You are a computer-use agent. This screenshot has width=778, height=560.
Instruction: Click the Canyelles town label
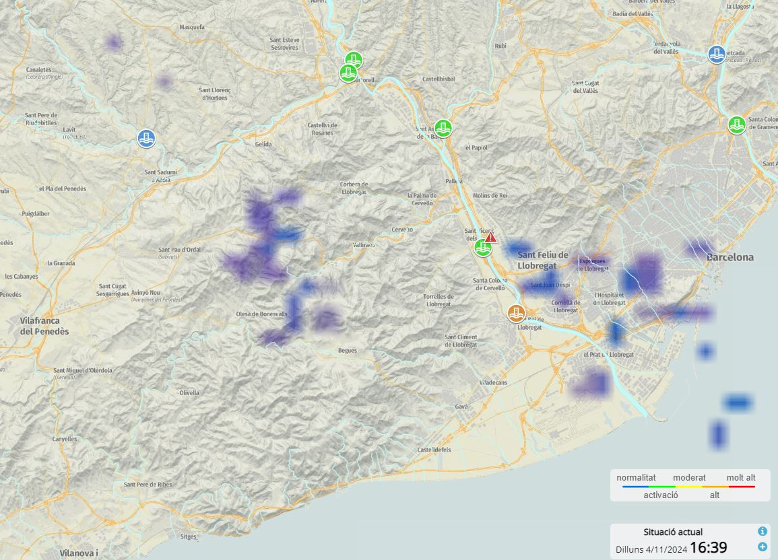coord(65,439)
